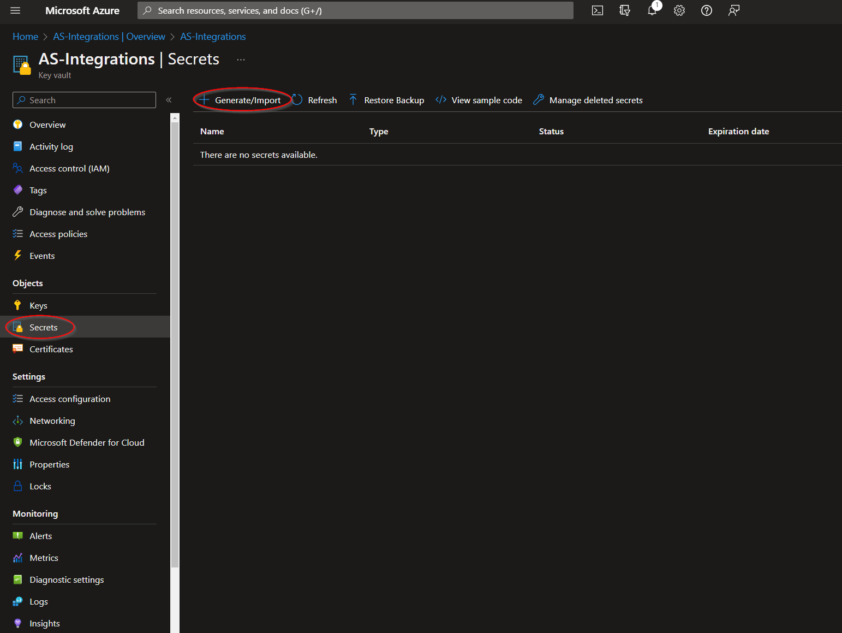Image resolution: width=842 pixels, height=633 pixels.
Task: Click the Microsoft Defender for Cloud shield icon
Action: (18, 442)
